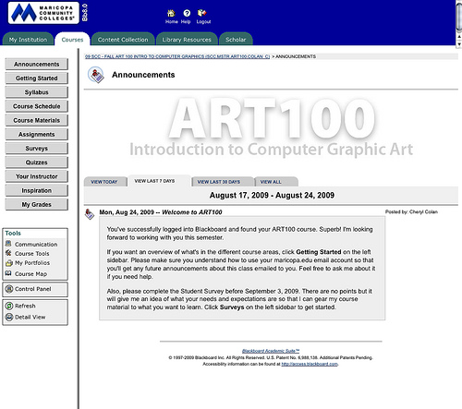Select the Courses tab

(x=72, y=40)
